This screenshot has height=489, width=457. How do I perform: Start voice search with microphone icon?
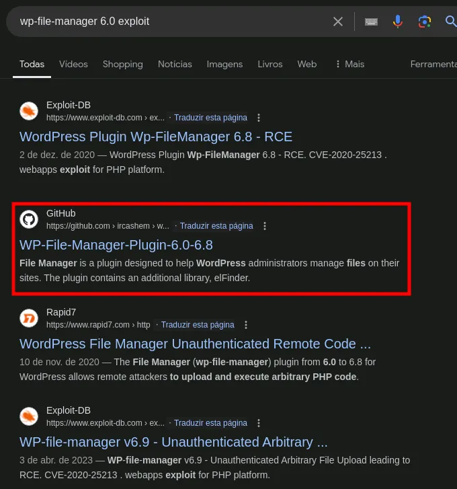(398, 22)
